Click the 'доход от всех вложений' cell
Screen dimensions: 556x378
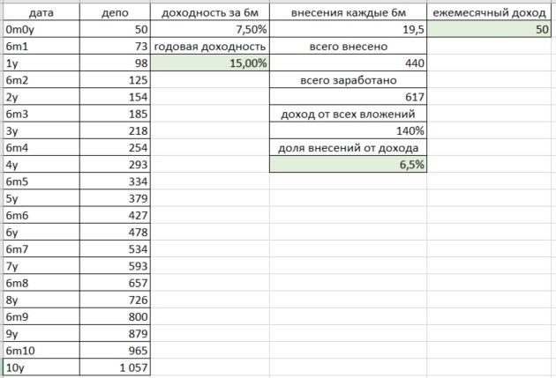349,114
